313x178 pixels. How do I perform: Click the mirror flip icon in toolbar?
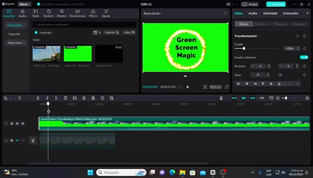point(93,98)
